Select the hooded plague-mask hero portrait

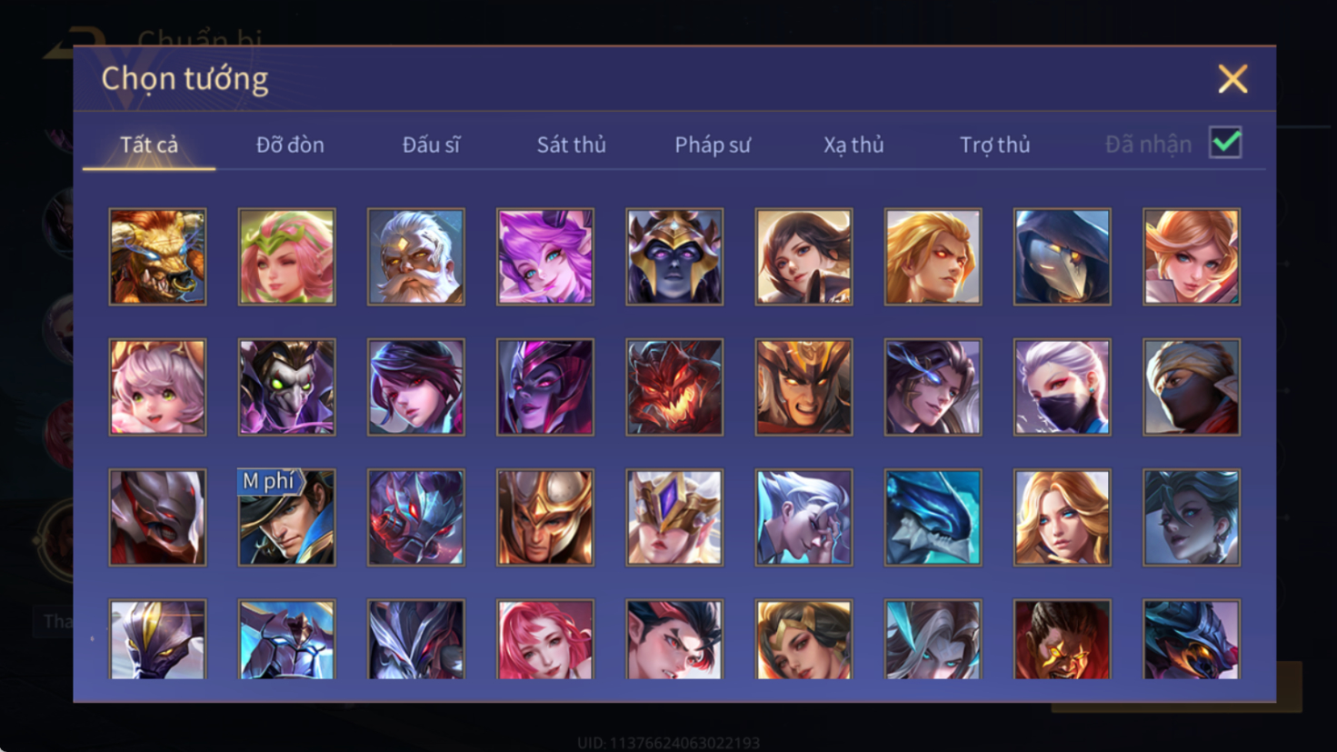point(1062,256)
